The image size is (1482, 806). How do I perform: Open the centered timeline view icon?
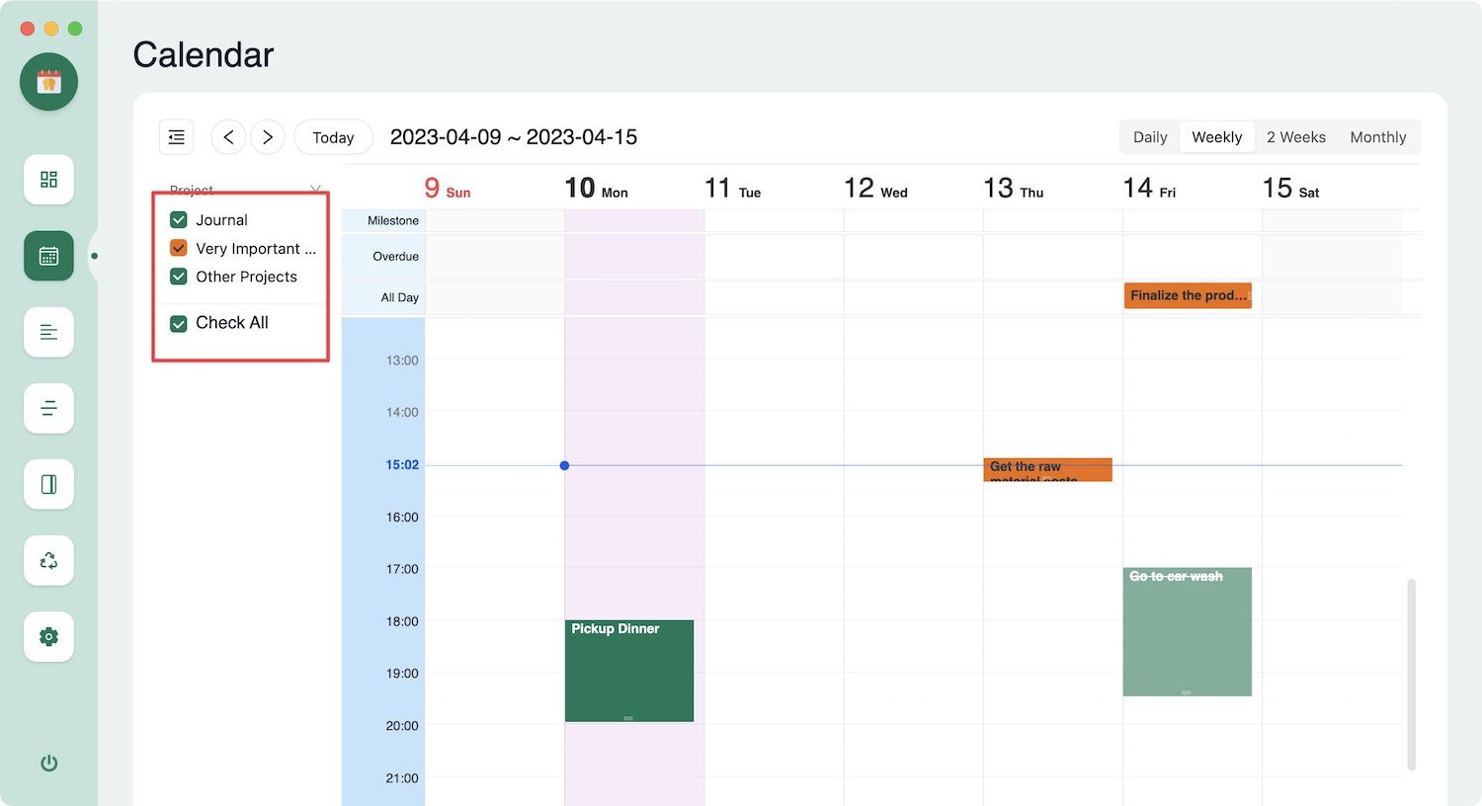tap(48, 408)
